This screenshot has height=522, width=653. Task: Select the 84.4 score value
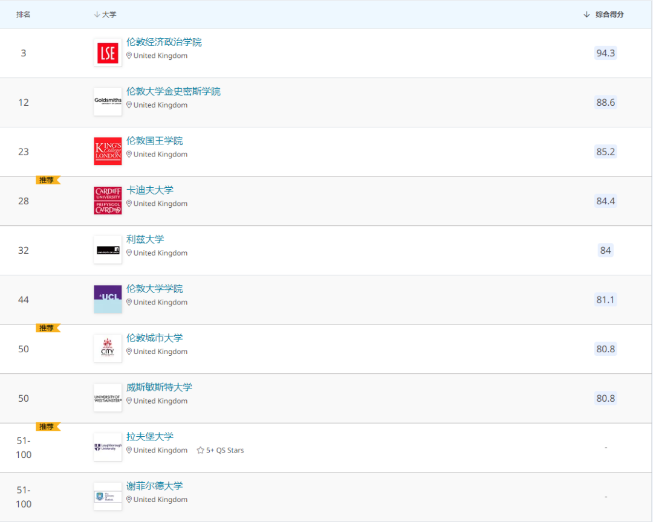605,201
